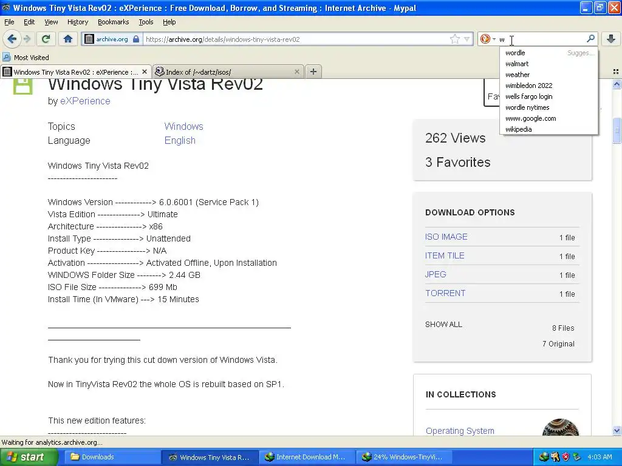
Task: Open the File menu
Action: pyautogui.click(x=9, y=22)
